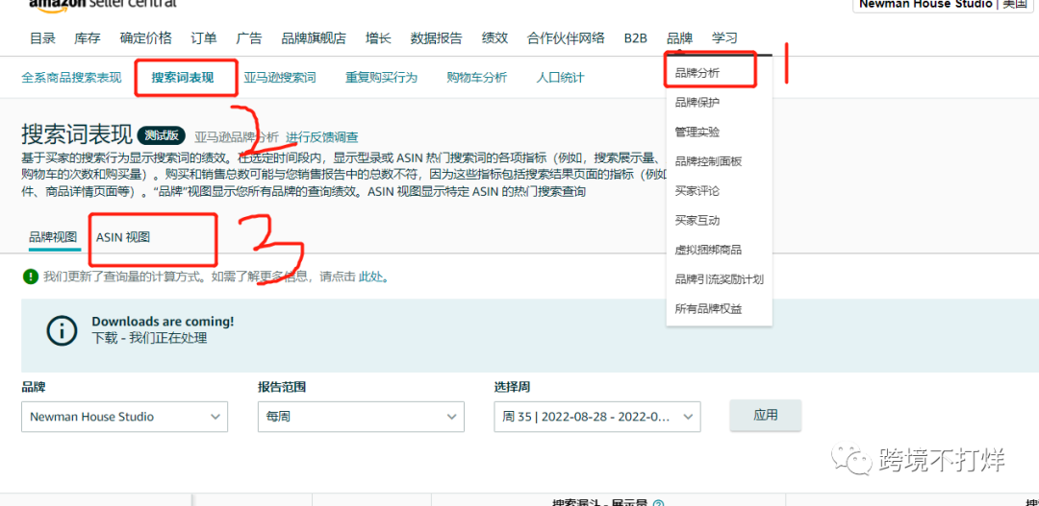Image resolution: width=1039 pixels, height=506 pixels.
Task: Select 品牌保护 in the dropdown menu
Action: tap(697, 103)
